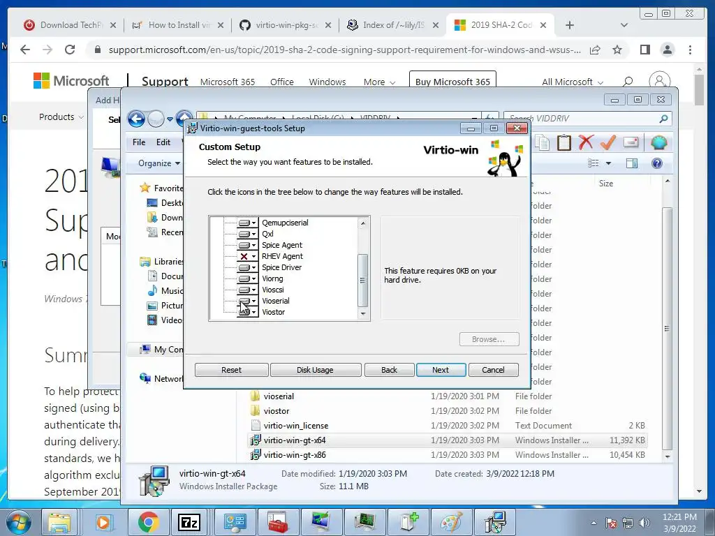Image resolution: width=715 pixels, height=536 pixels.
Task: Click the Explorer blue Back arrow button
Action: (136, 119)
